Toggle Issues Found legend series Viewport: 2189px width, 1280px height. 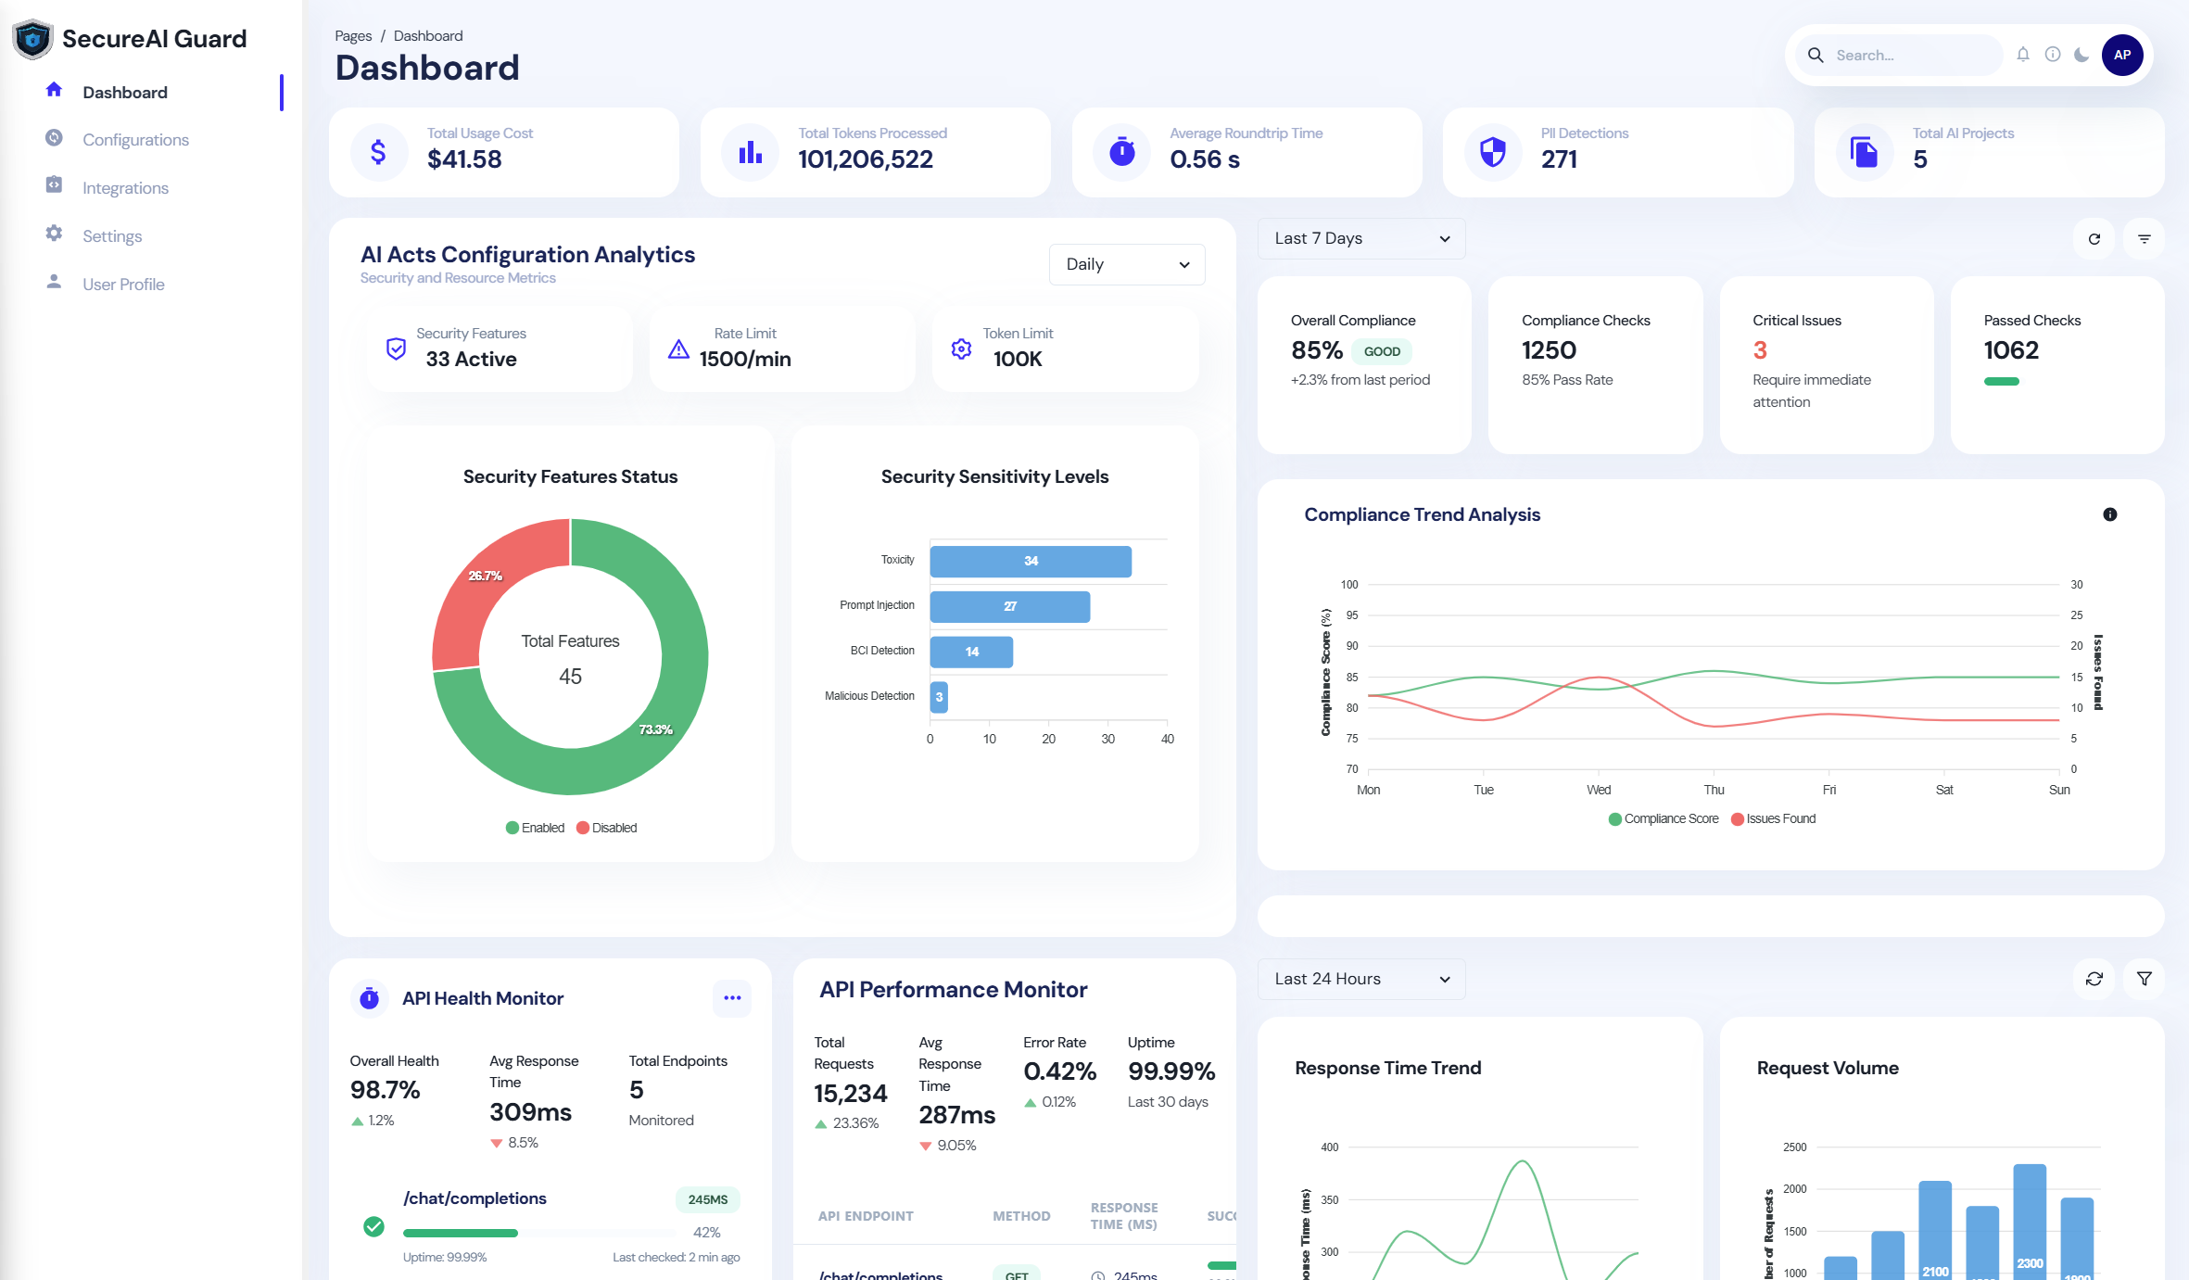tap(1774, 818)
